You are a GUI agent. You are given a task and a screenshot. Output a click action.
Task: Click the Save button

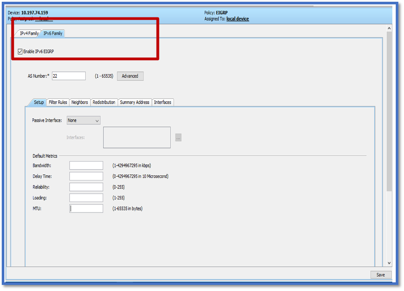381,275
